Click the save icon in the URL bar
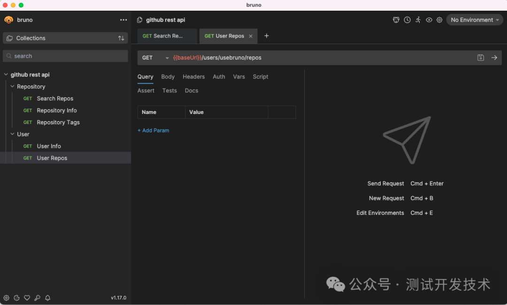The width and height of the screenshot is (507, 305). pos(480,57)
